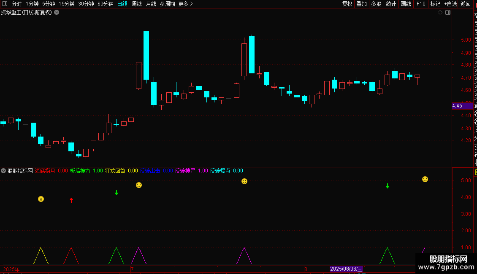
Task: Click the 叠加 overlay button
Action: [x=362, y=4]
